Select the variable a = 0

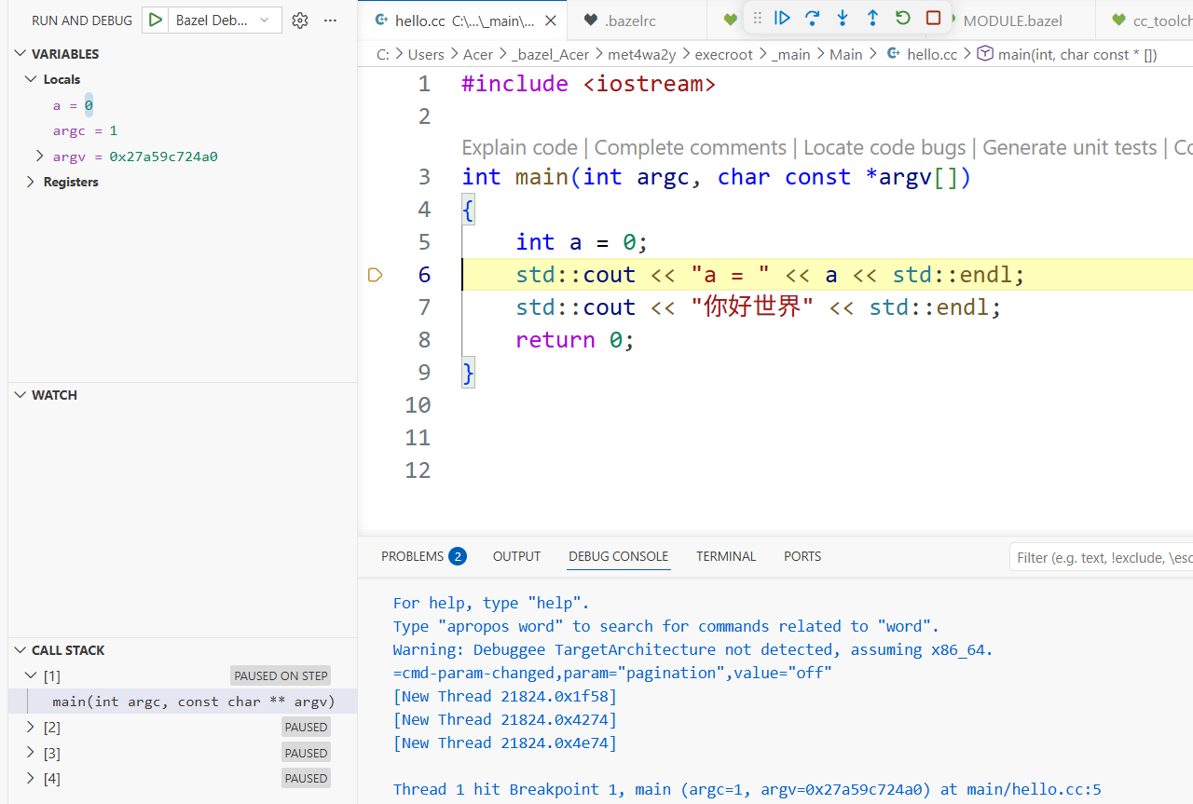[x=73, y=105]
